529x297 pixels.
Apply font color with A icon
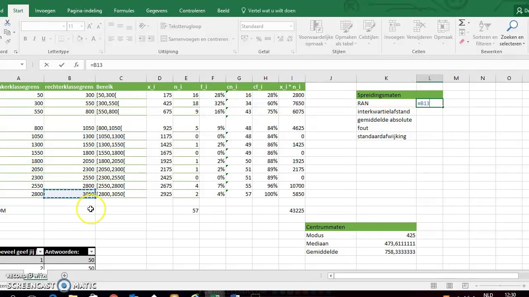[x=93, y=39]
